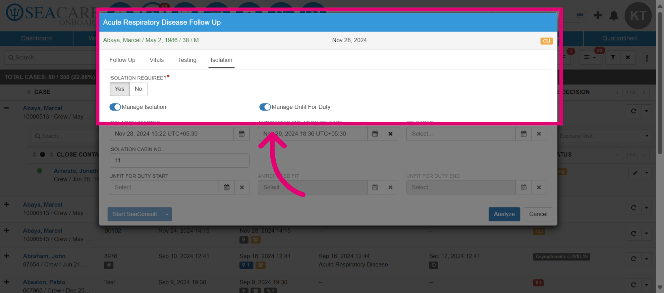Expand the second Abaya, Marcel case row
The width and height of the screenshot is (664, 293).
(7, 204)
